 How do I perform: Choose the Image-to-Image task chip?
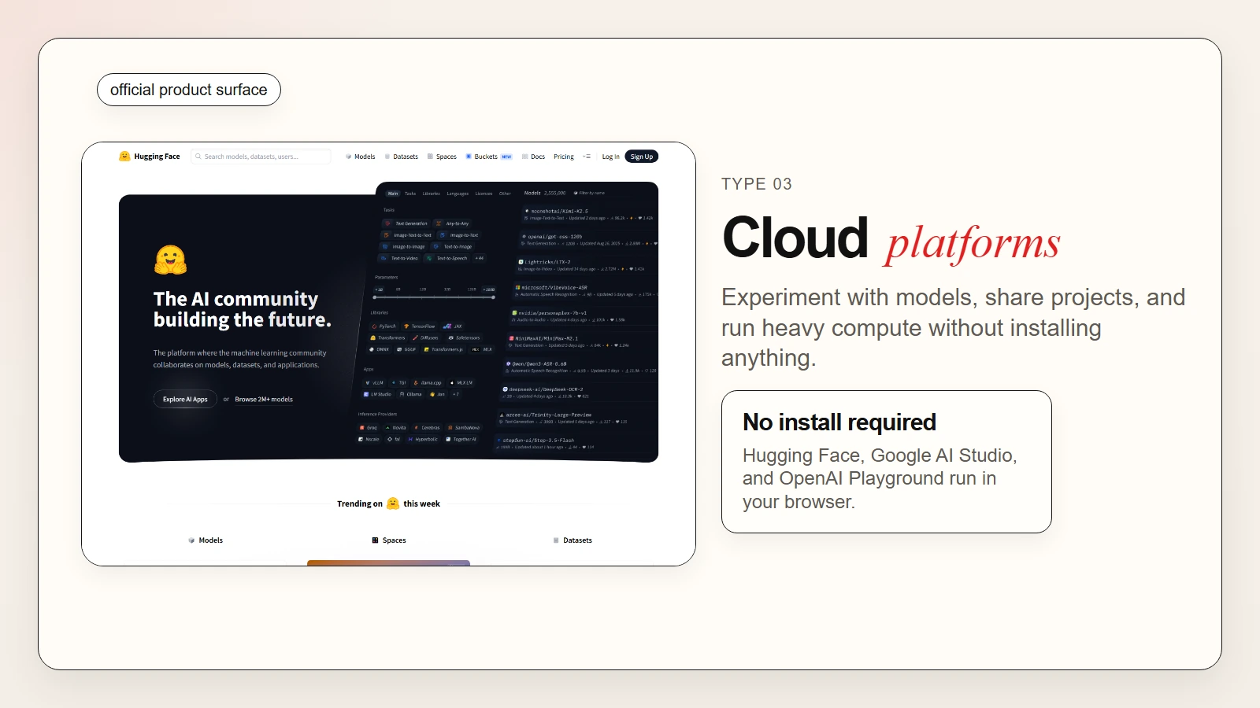pos(404,246)
